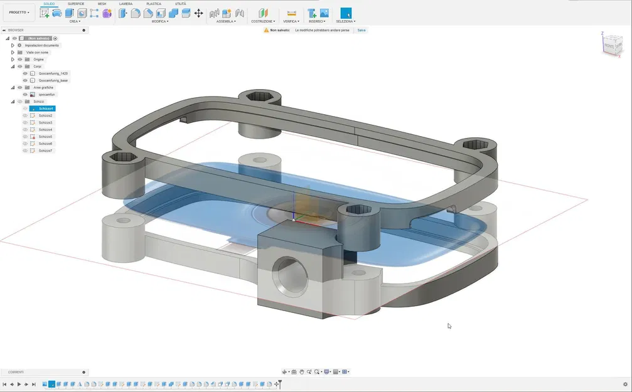Open the PROGETTO workspace dropdown
The height and width of the screenshot is (392, 632).
coord(19,13)
